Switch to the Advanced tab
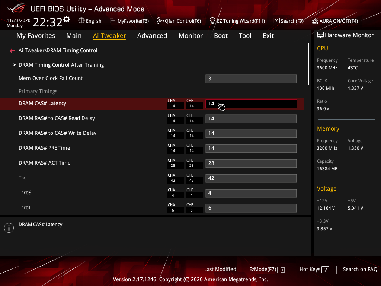The image size is (381, 286). coord(152,36)
